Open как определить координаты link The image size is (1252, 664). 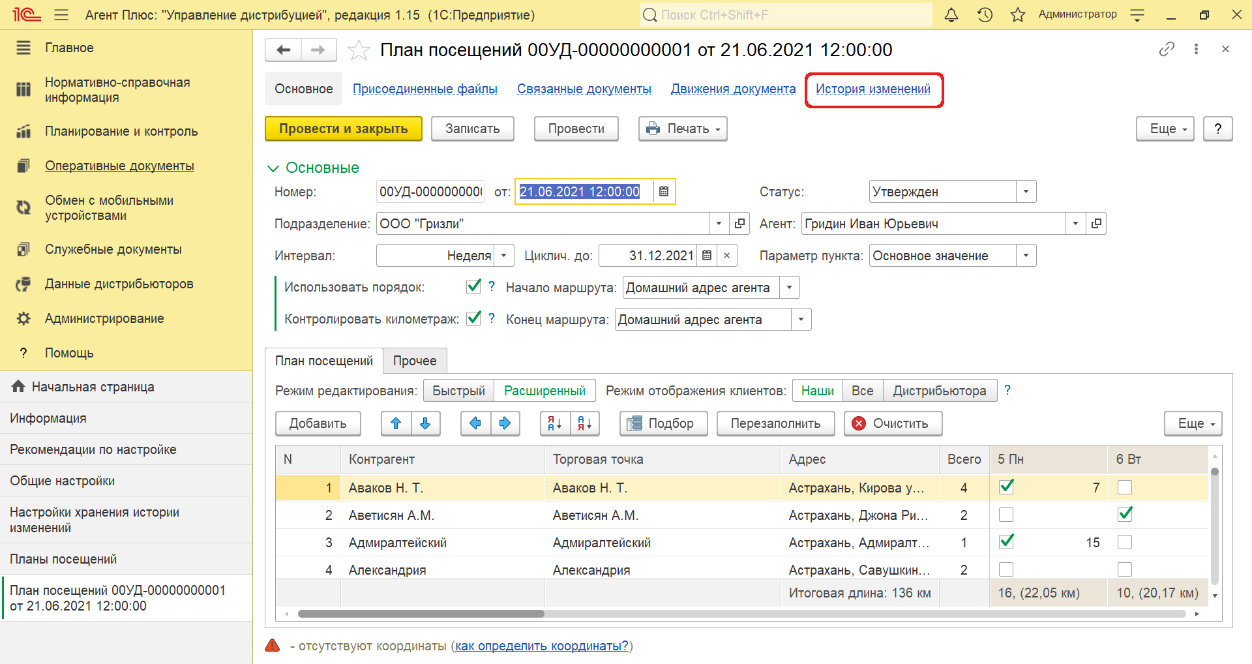542,646
